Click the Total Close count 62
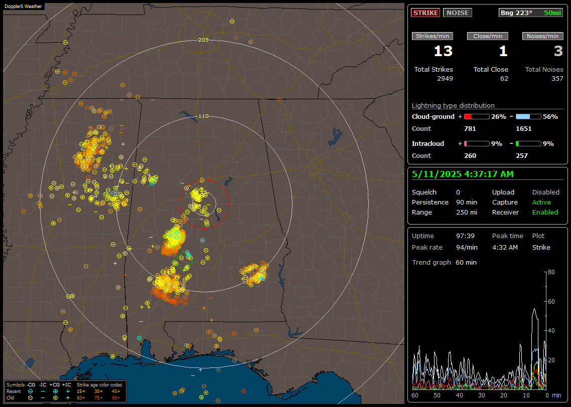This screenshot has width=571, height=407. (504, 79)
